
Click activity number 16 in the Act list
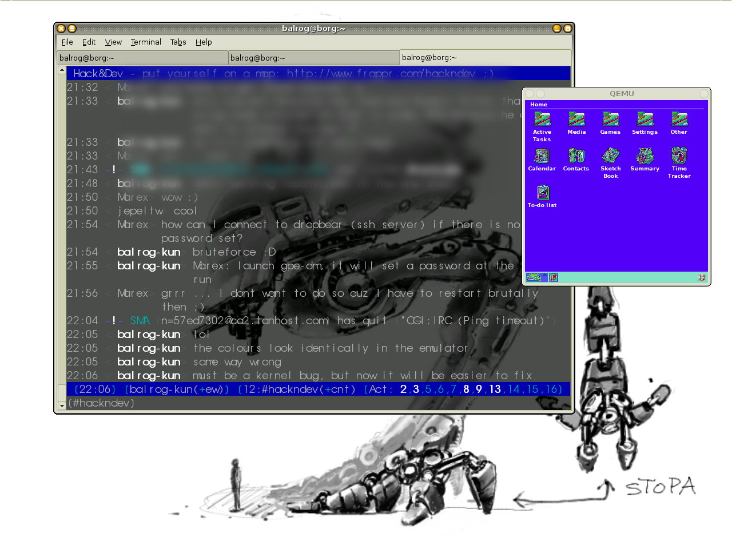click(x=552, y=389)
